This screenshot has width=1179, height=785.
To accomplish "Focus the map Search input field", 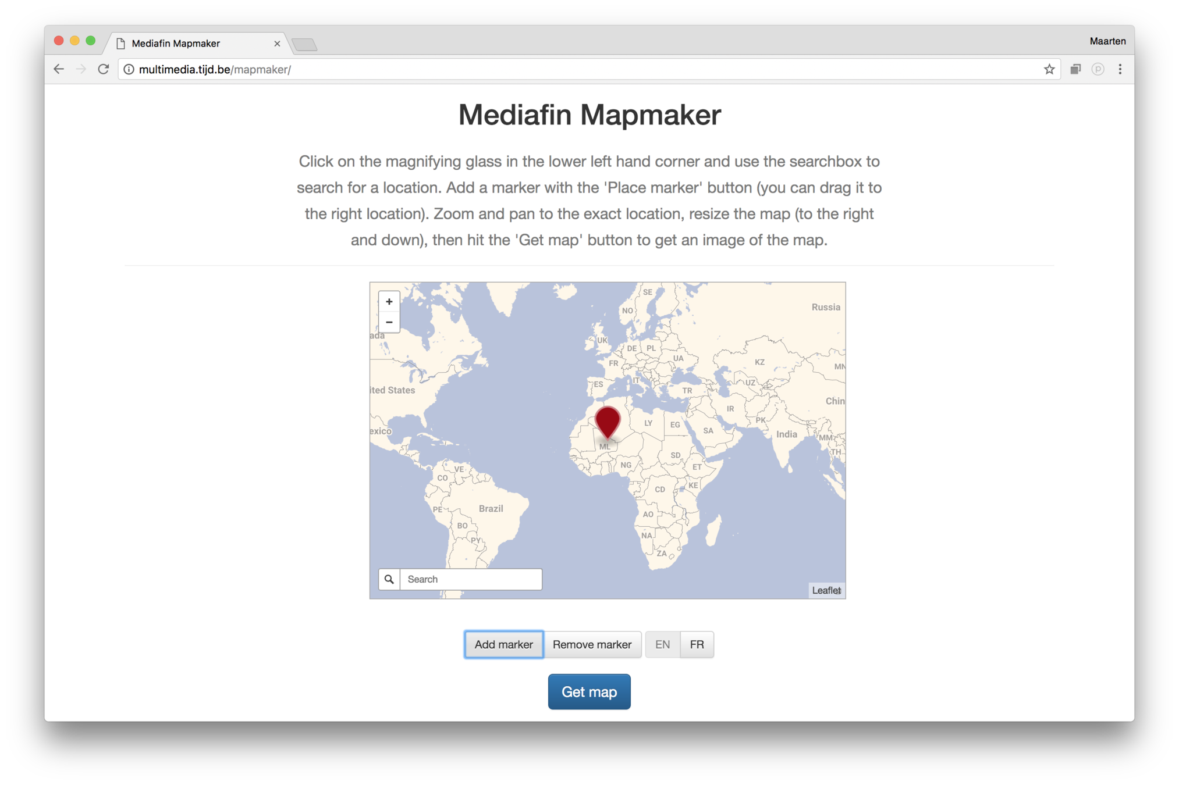I will click(471, 579).
